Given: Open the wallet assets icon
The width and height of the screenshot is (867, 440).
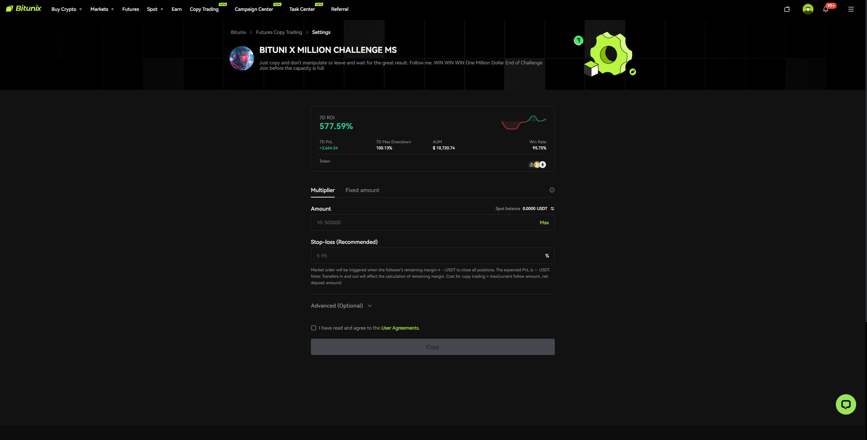Looking at the screenshot, I should click(787, 9).
